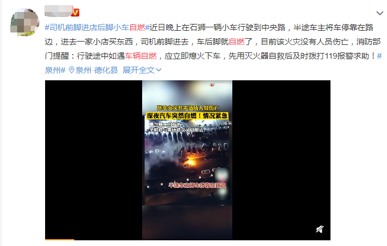Open location link 泉州·德化县
This screenshot has height=246, width=387.
[x=96, y=70]
